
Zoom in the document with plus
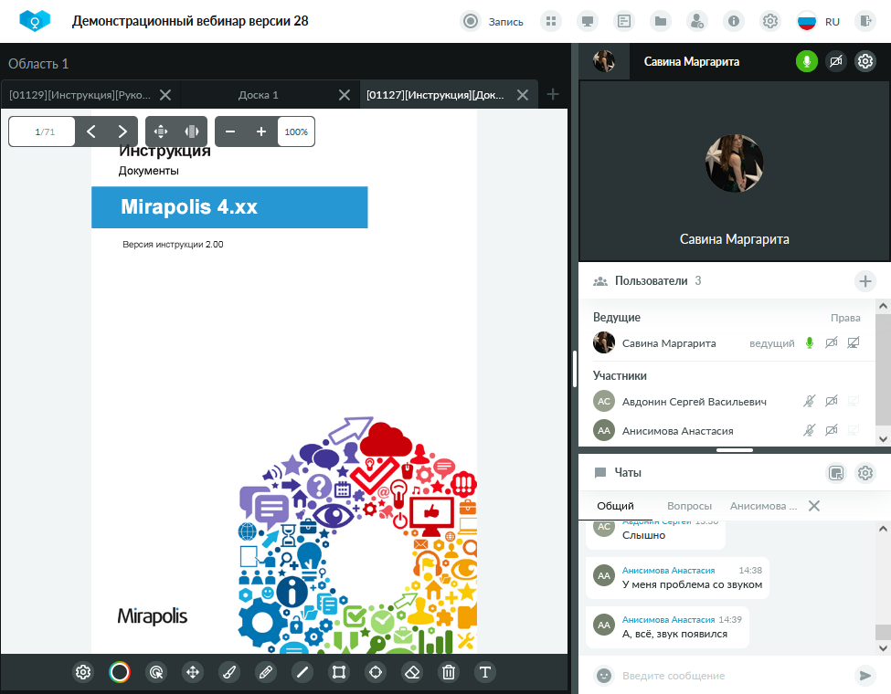click(x=261, y=131)
